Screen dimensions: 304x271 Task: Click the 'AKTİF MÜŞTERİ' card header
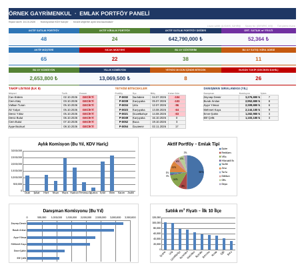click(44, 50)
